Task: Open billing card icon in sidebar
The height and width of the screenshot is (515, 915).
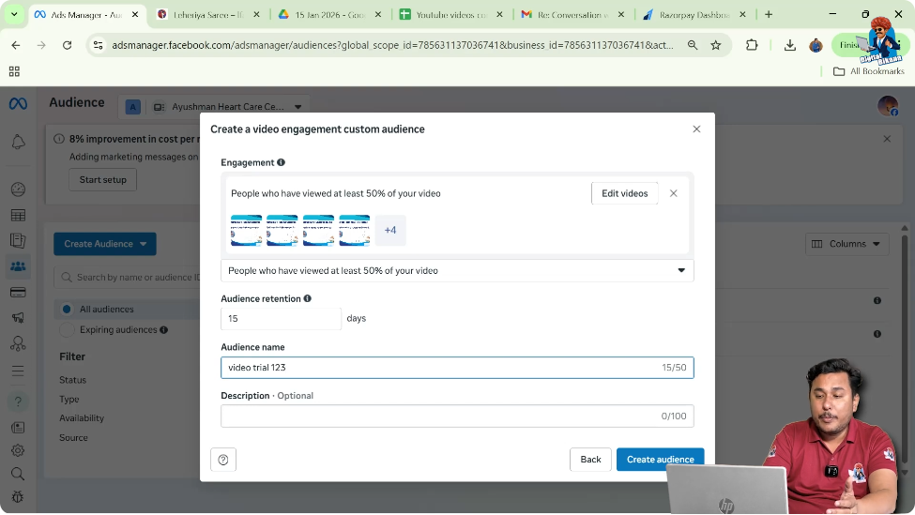Action: 18,292
